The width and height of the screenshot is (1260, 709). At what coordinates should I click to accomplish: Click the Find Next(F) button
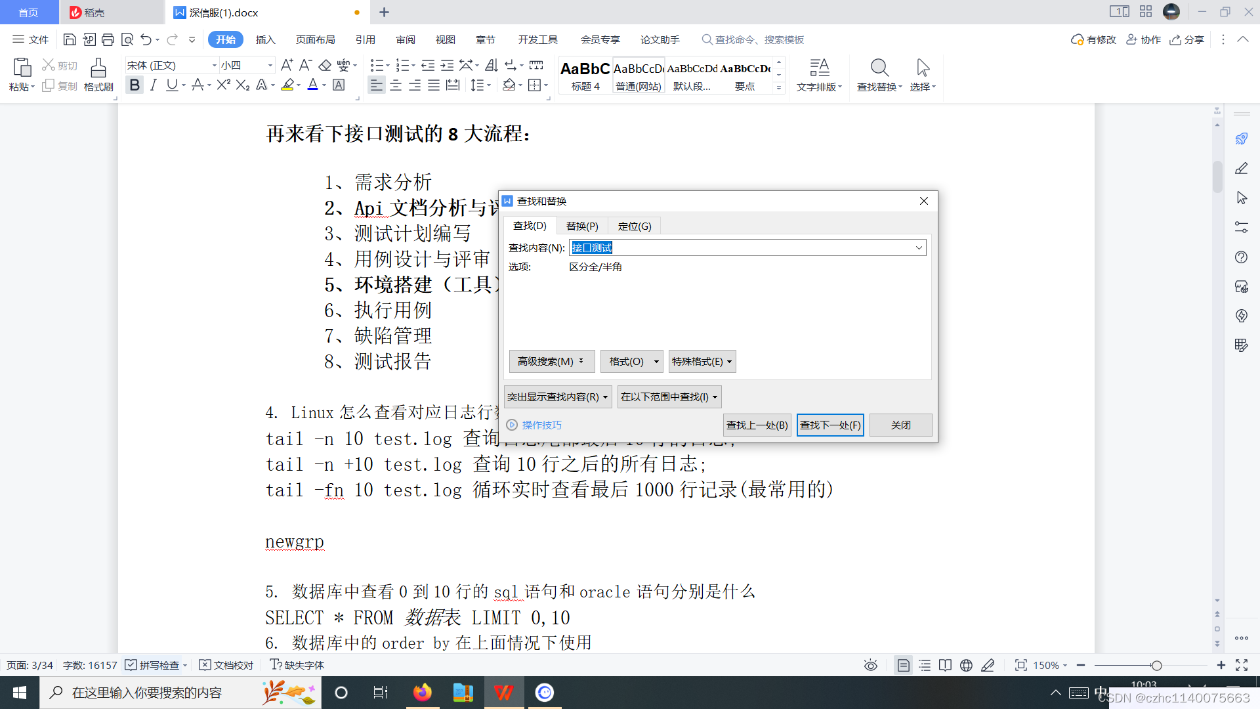830,425
